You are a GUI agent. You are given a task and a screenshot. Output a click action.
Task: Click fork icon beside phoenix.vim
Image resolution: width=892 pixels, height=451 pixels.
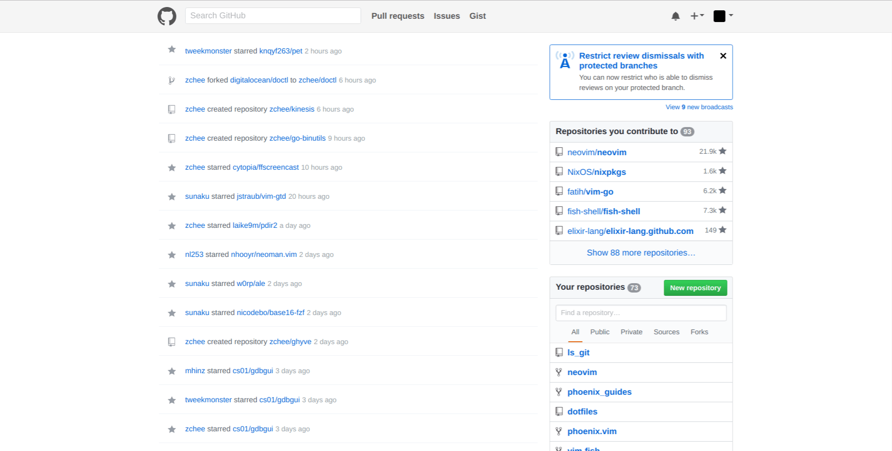pyautogui.click(x=559, y=431)
